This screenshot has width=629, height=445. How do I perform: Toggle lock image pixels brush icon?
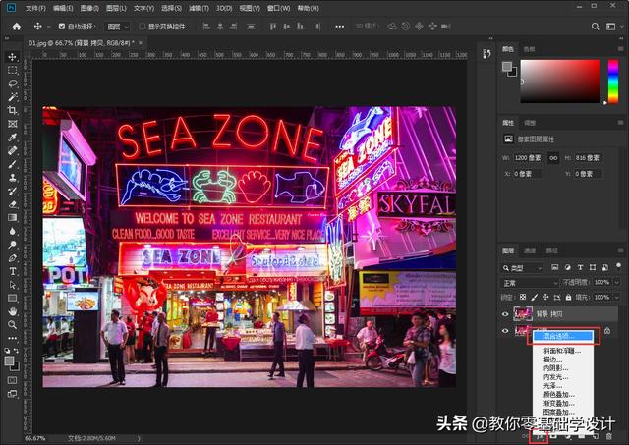click(x=534, y=297)
